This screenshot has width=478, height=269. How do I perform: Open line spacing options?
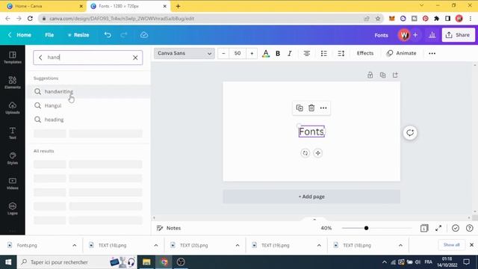coord(341,53)
